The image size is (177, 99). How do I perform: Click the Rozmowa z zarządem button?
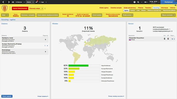pyautogui.click(x=28, y=15)
